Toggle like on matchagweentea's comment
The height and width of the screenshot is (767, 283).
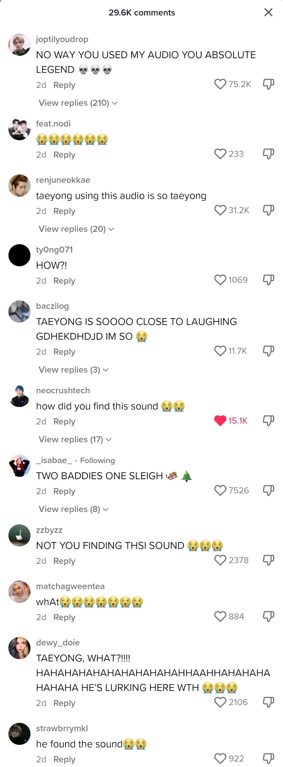point(220,616)
